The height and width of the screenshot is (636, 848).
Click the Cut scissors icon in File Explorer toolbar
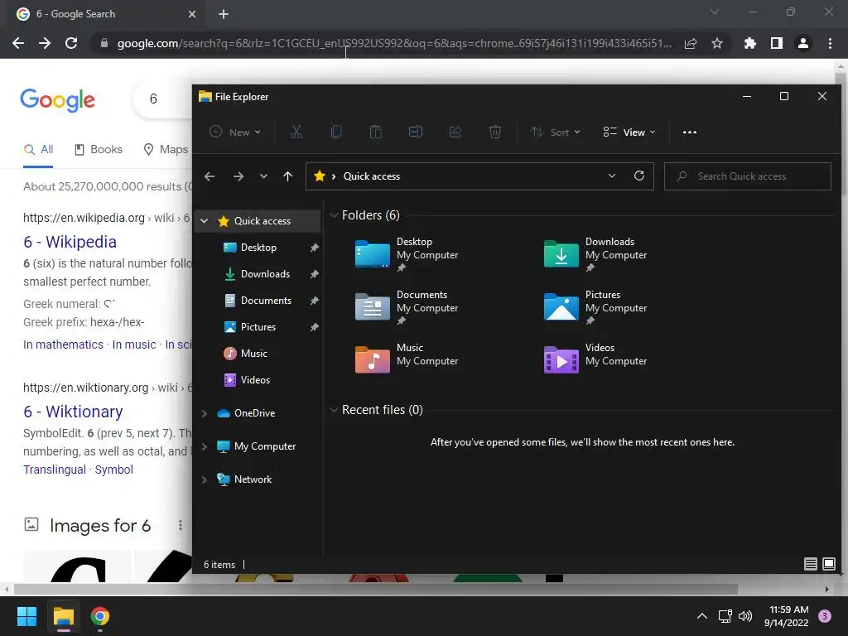pos(296,132)
